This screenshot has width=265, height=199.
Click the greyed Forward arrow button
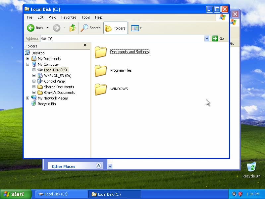[57, 28]
